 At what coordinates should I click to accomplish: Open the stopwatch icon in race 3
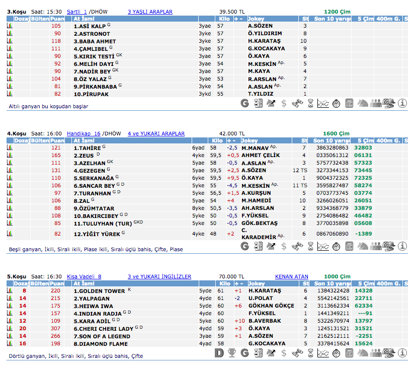click(337, 103)
